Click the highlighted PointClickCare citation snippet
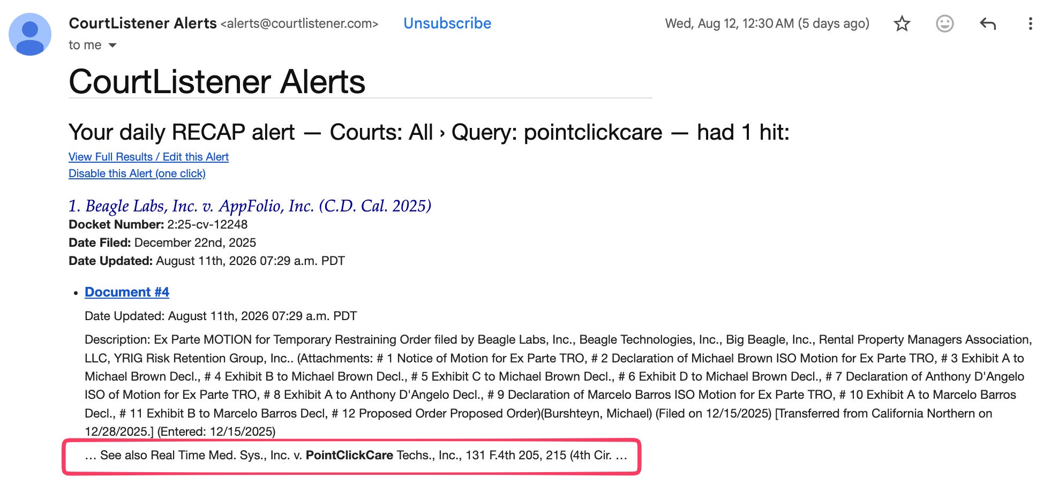 pos(356,456)
